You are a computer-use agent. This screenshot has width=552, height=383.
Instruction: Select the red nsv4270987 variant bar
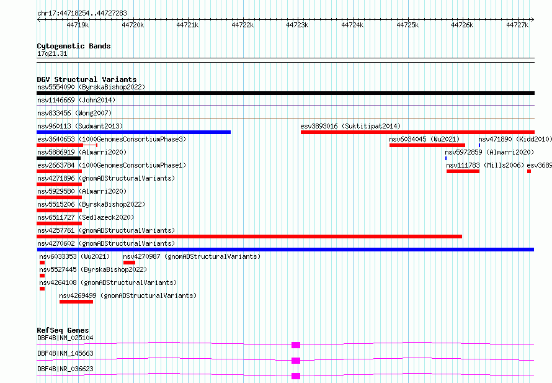point(129,263)
